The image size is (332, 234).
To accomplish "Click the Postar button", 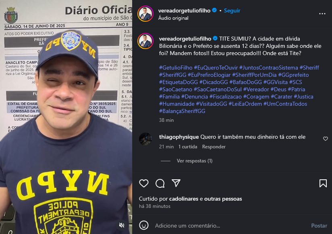I will click(319, 226).
